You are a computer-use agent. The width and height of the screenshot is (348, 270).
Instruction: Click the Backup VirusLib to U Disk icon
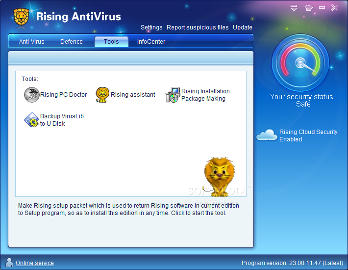point(31,120)
